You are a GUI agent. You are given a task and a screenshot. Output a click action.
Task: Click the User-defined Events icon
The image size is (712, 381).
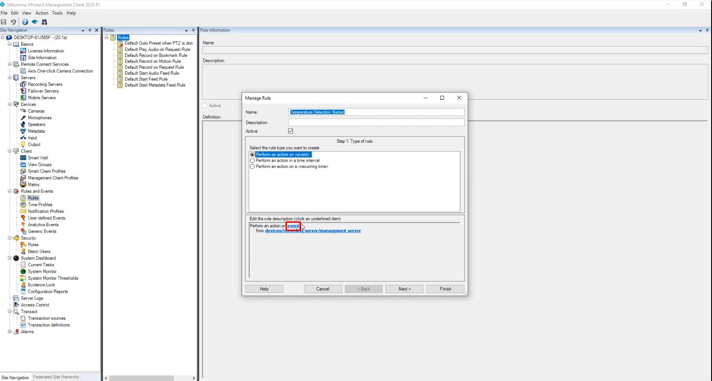23,218
